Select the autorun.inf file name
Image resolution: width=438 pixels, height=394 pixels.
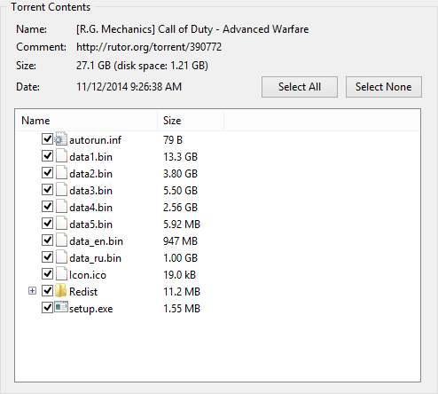point(95,140)
